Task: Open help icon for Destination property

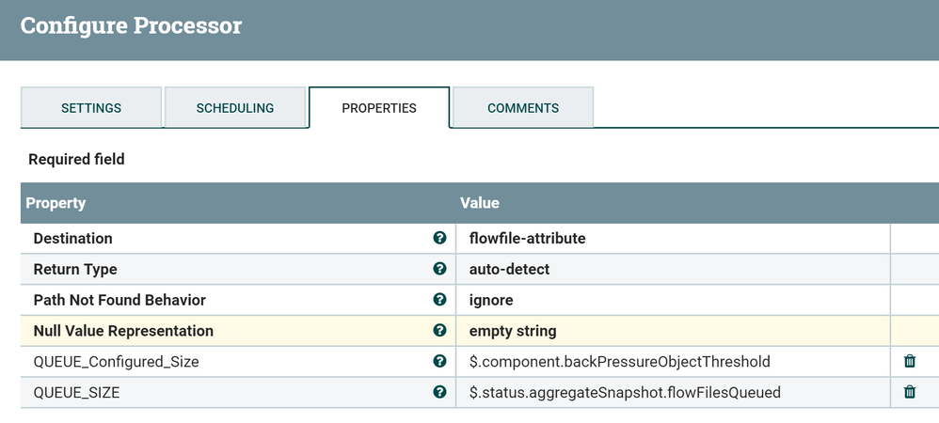Action: tap(439, 238)
